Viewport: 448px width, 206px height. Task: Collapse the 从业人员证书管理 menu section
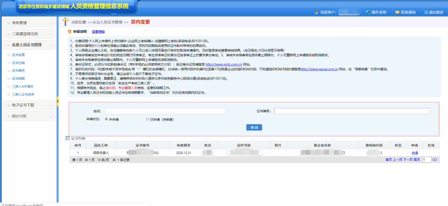[x=29, y=45]
